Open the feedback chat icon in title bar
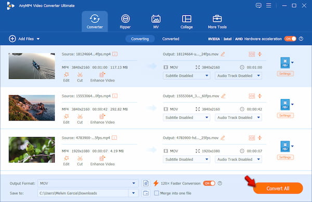This screenshot has width=312, height=202. [x=258, y=5]
